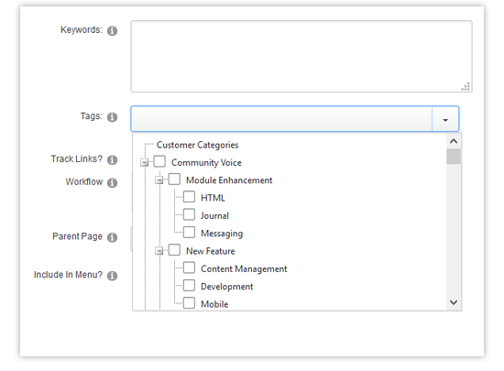Click the Tags info help icon
The height and width of the screenshot is (371, 504).
[112, 117]
